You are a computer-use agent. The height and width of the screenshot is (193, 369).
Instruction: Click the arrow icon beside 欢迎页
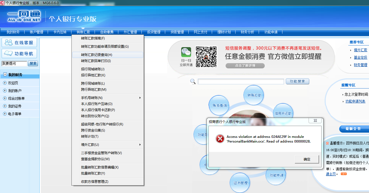(5, 83)
